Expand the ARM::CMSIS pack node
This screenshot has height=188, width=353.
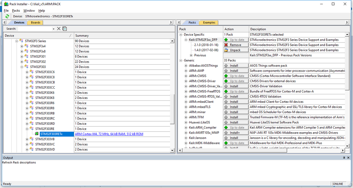click(186, 76)
